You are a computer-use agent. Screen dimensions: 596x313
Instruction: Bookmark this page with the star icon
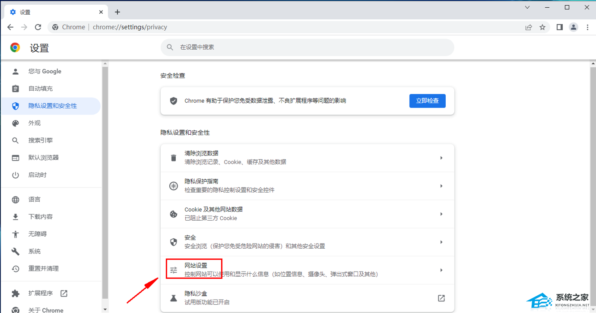click(x=542, y=27)
